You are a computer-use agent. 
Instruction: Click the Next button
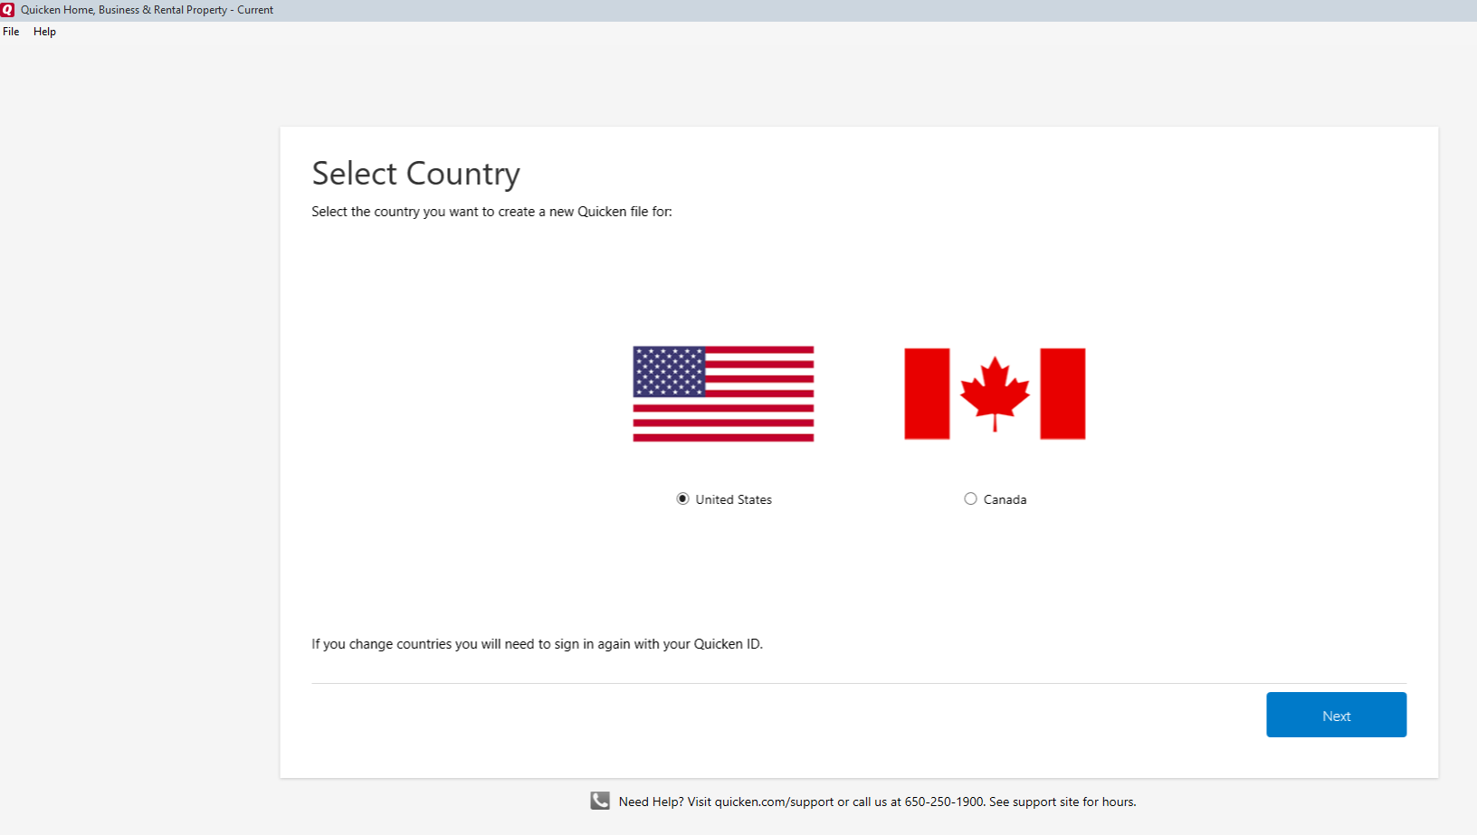(x=1336, y=715)
